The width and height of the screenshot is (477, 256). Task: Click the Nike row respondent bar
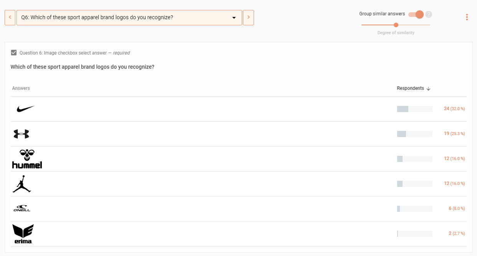[415, 109]
